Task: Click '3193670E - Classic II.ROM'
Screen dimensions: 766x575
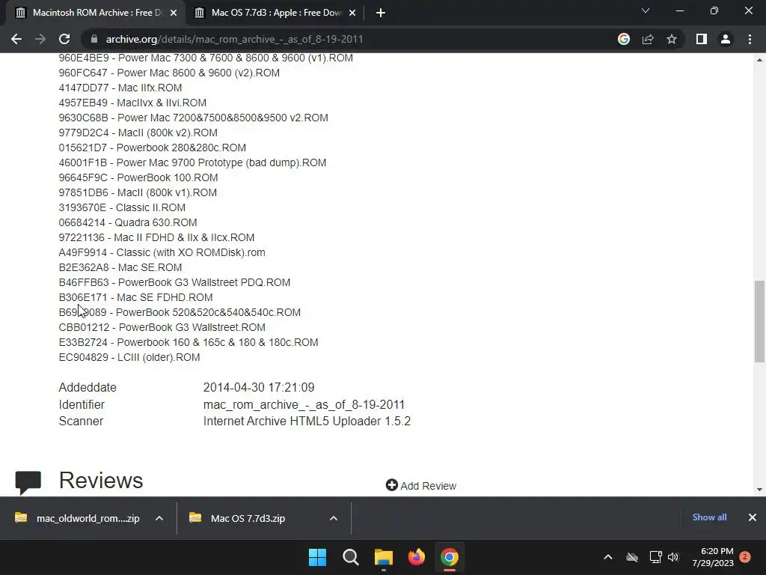Action: [x=122, y=208]
